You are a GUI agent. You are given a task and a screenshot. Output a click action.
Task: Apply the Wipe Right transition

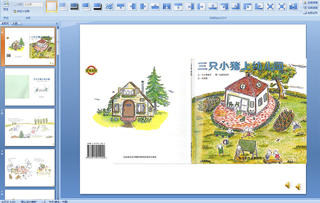coord(144,6)
